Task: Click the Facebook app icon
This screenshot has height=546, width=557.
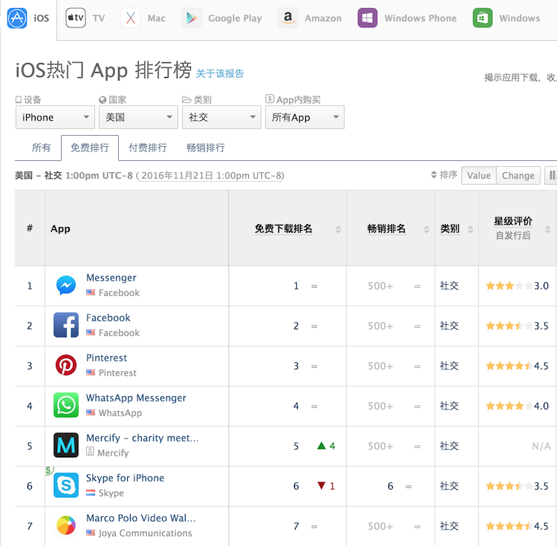Action: 66,326
